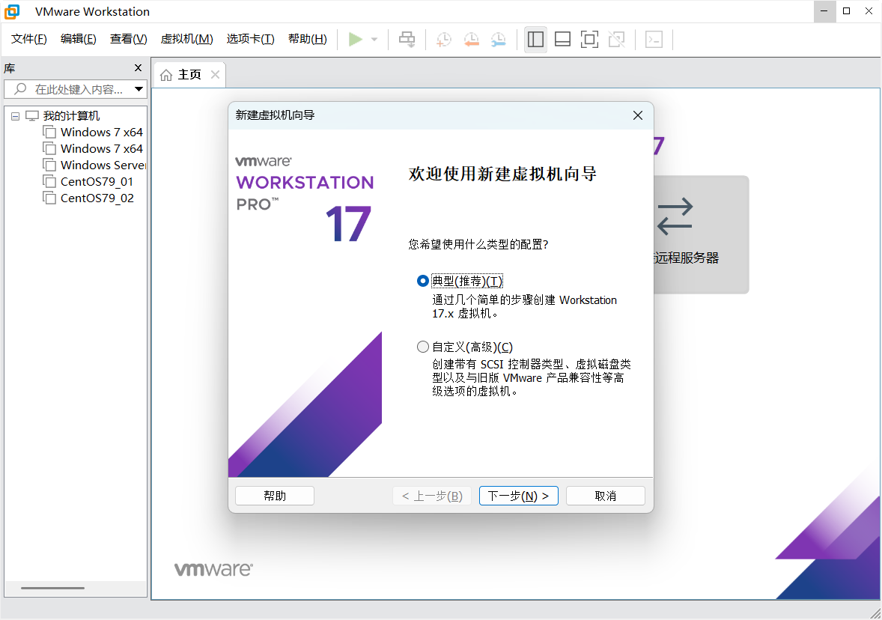Image resolution: width=882 pixels, height=620 pixels.
Task: Click the 下一步(N) button
Action: pos(519,496)
